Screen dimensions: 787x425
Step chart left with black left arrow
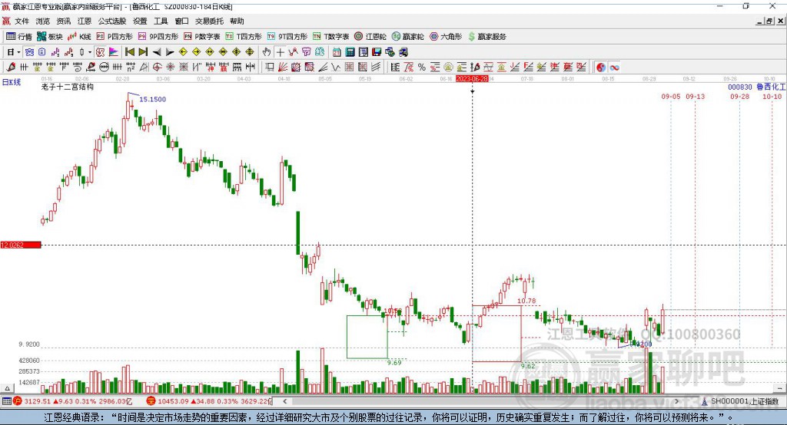[157, 52]
